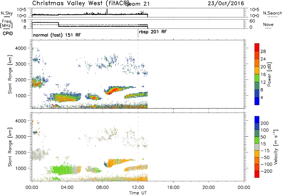Image resolution: width=282 pixels, height=195 pixels.
Task: Click the 'Time UT' axis label
Action: pyautogui.click(x=138, y=193)
